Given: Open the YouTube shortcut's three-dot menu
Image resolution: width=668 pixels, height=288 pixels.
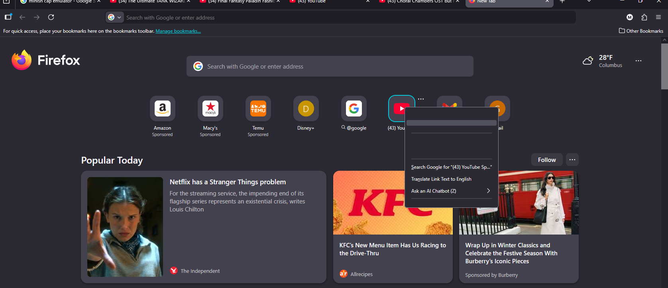Looking at the screenshot, I should [x=421, y=99].
